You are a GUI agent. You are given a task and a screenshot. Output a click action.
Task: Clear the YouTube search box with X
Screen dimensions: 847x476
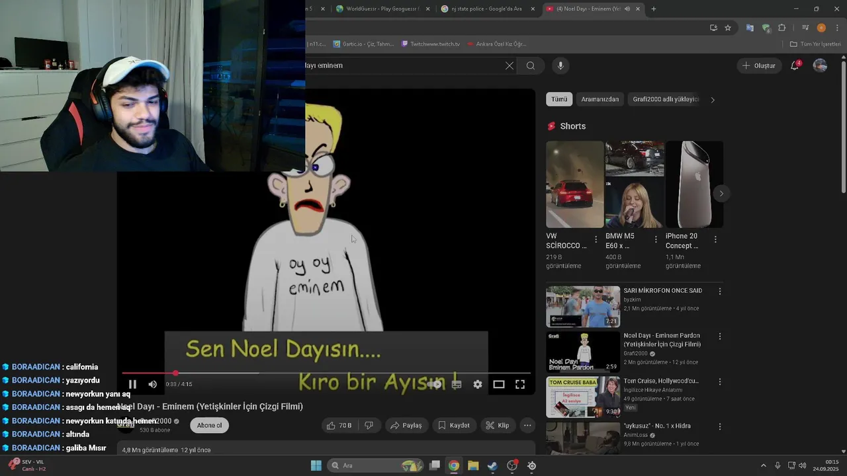[510, 65]
